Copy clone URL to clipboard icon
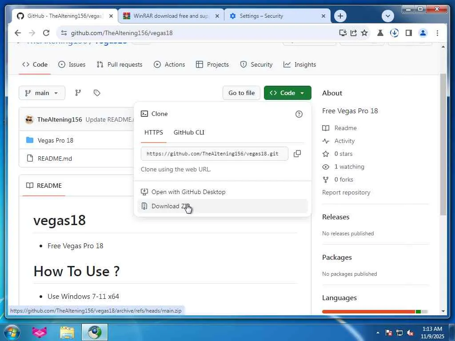Image resolution: width=455 pixels, height=341 pixels. (x=297, y=154)
